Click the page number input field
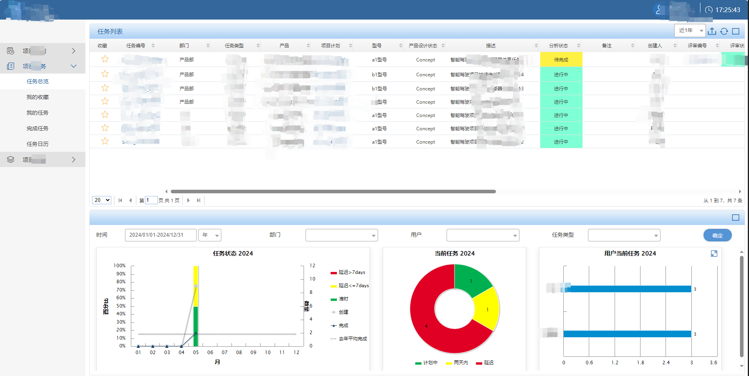Viewport: 749px width, 376px height. click(x=151, y=200)
